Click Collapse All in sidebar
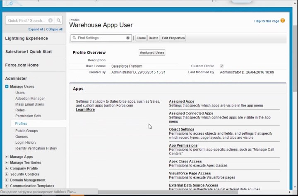The width and height of the screenshot is (298, 196). [54, 29]
